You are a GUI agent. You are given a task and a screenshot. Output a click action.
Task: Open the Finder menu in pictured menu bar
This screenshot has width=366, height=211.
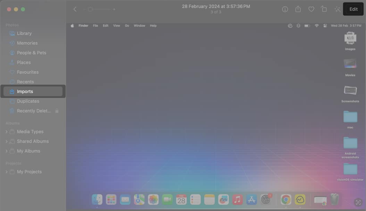pos(83,26)
